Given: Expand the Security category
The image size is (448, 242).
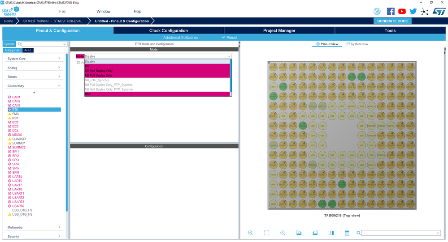Looking at the screenshot, I should (33, 236).
